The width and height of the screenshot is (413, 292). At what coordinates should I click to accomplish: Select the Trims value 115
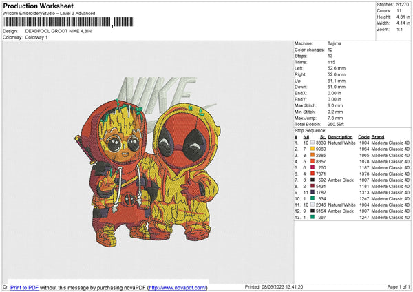(331, 62)
